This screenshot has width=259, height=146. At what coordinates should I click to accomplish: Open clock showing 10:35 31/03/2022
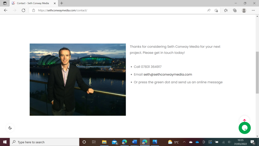click(x=241, y=142)
